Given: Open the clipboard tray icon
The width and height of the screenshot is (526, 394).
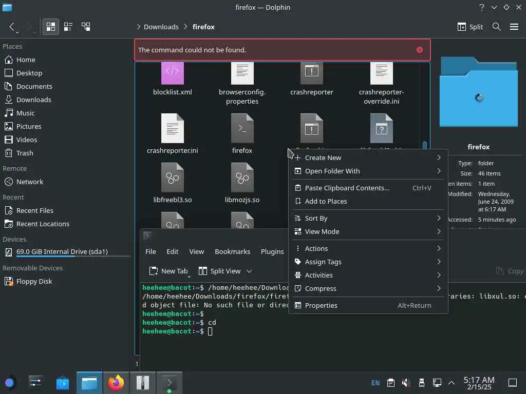Looking at the screenshot, I should tap(390, 383).
